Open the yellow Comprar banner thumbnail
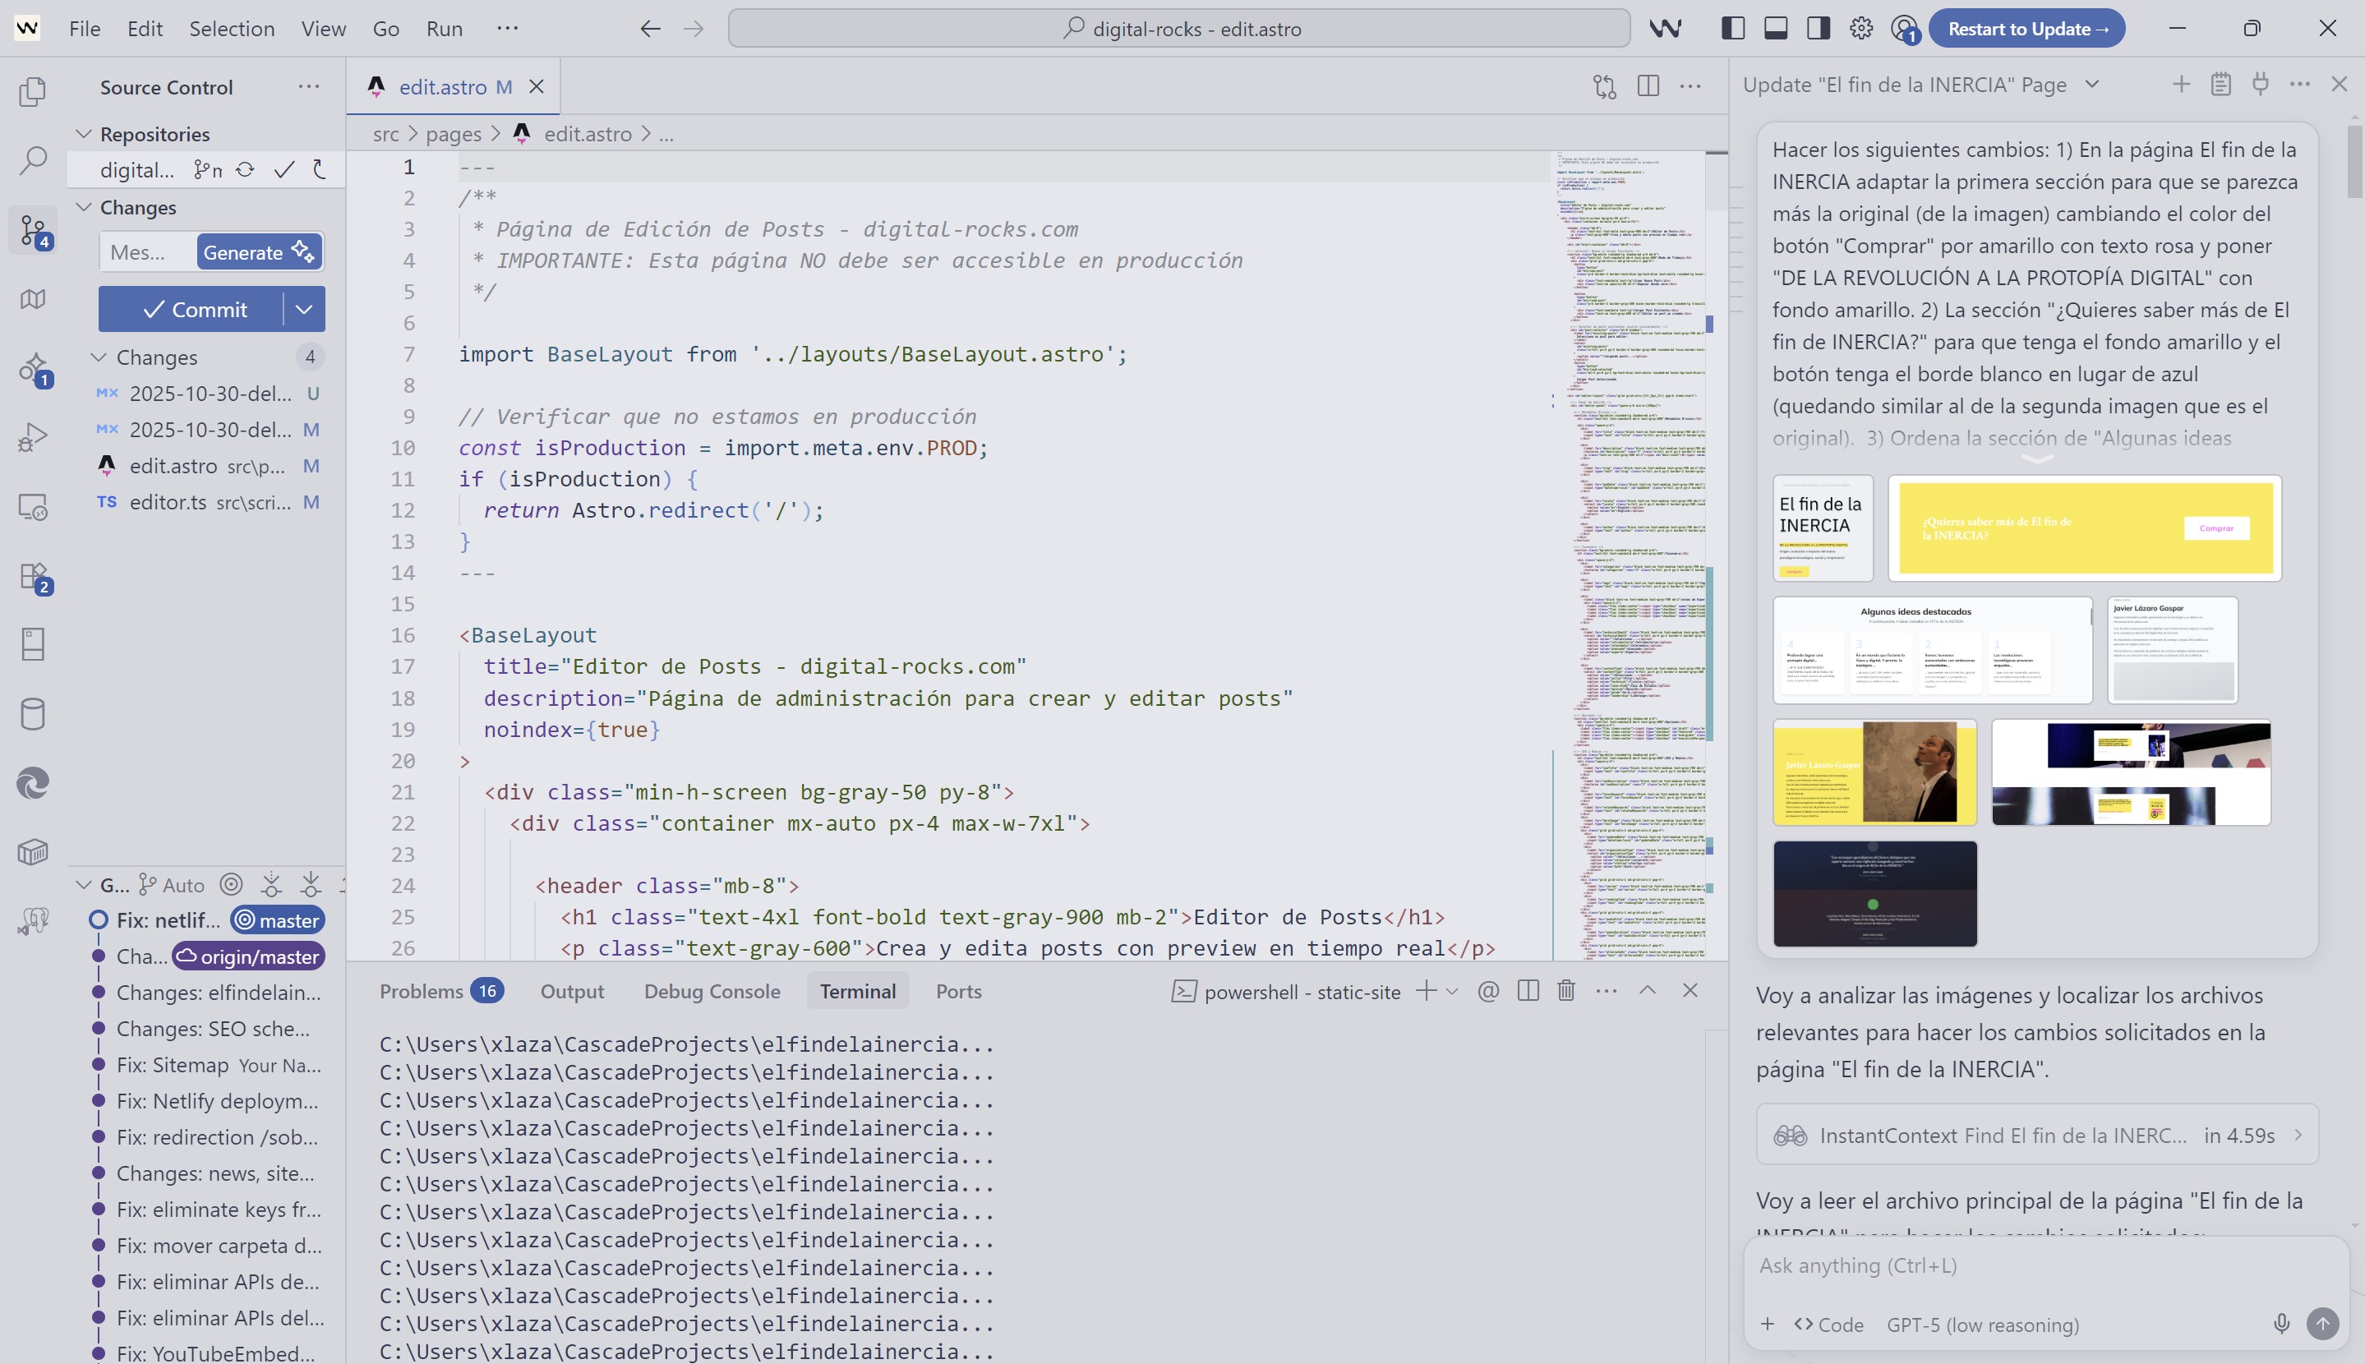The image size is (2365, 1364). pos(2084,528)
